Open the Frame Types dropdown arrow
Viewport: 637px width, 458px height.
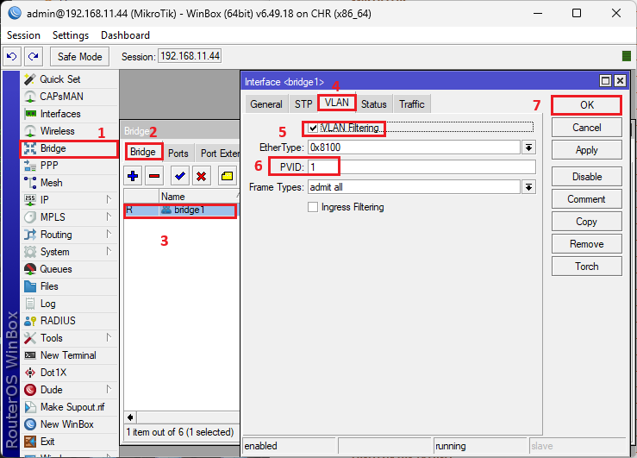(x=528, y=186)
